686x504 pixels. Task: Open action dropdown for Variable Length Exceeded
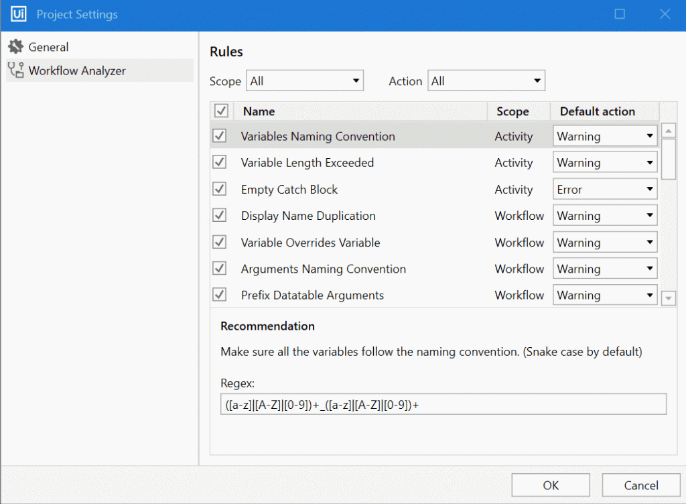click(605, 163)
